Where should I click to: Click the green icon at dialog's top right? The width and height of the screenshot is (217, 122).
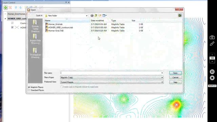pyautogui.click(x=180, y=15)
